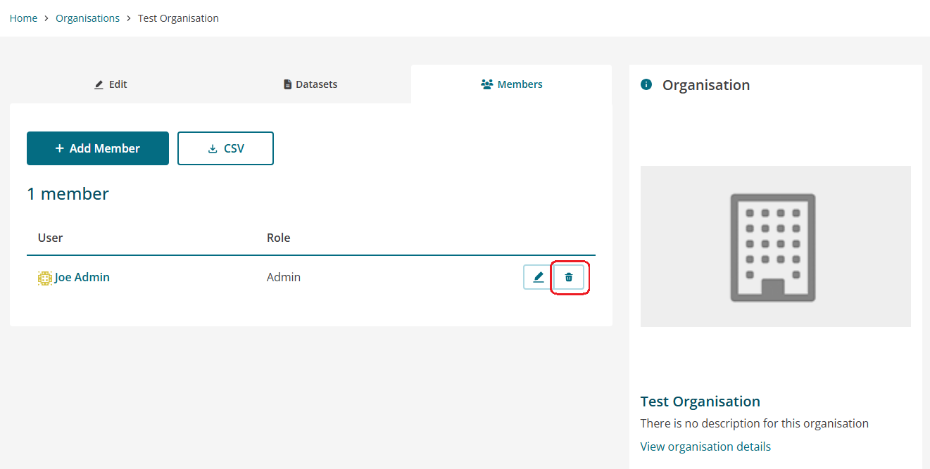The height and width of the screenshot is (469, 930).
Task: Click Test Organisation breadcrumb
Action: (178, 18)
